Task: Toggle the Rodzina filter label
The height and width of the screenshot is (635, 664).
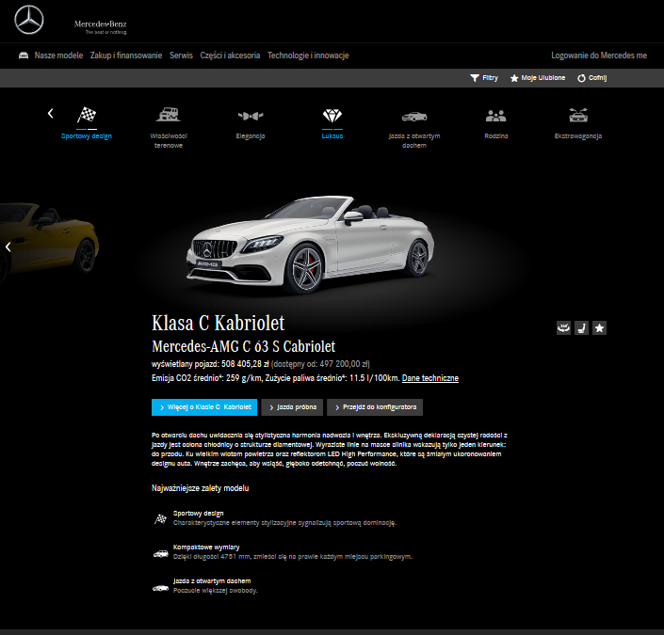Action: click(x=496, y=135)
